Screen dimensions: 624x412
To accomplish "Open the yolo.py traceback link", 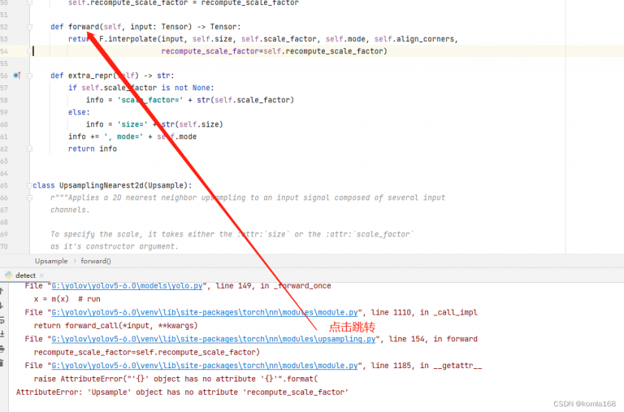I will point(130,286).
